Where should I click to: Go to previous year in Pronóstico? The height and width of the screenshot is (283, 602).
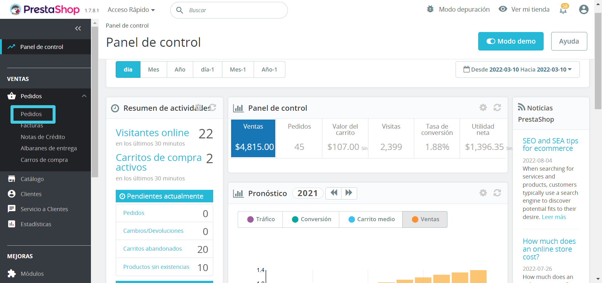[334, 193]
